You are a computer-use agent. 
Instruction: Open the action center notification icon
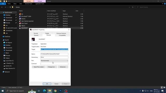(x=163, y=91)
